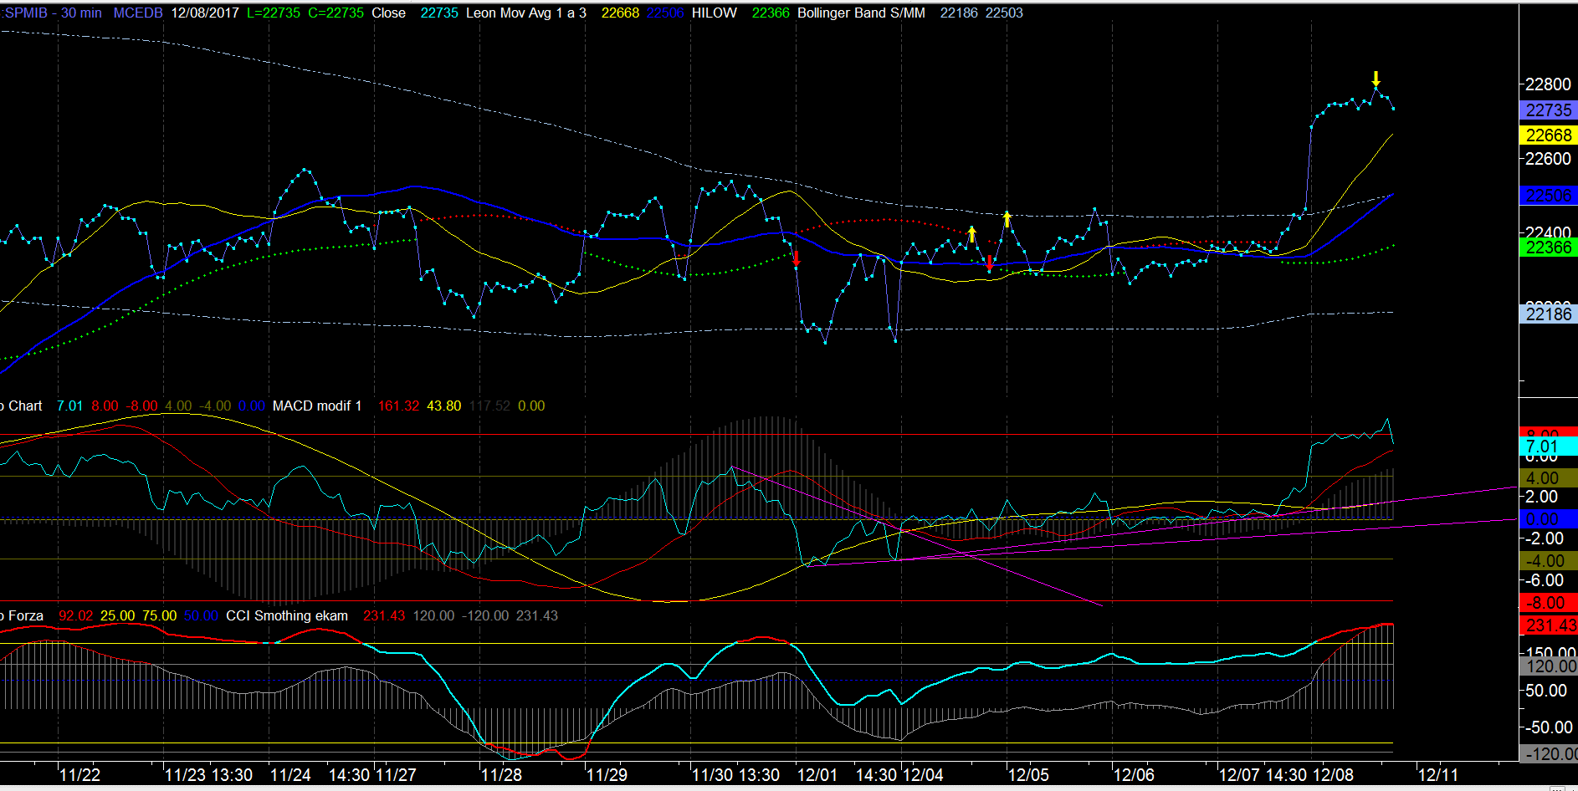Click the red -8.00 level box on the axis

click(1548, 603)
